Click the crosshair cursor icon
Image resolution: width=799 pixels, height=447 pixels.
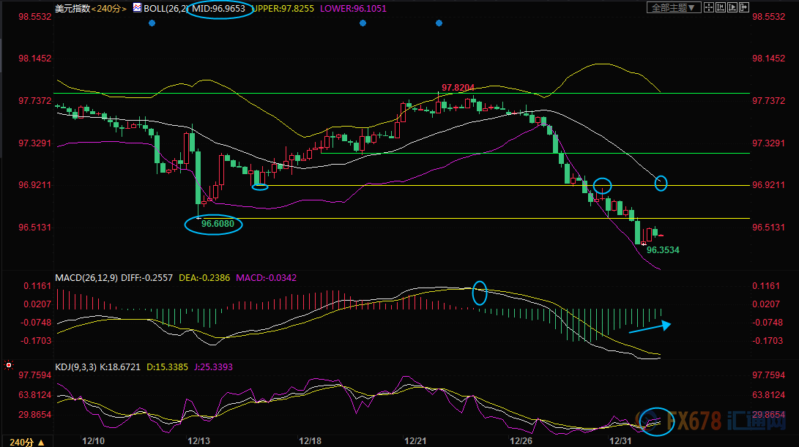point(710,7)
